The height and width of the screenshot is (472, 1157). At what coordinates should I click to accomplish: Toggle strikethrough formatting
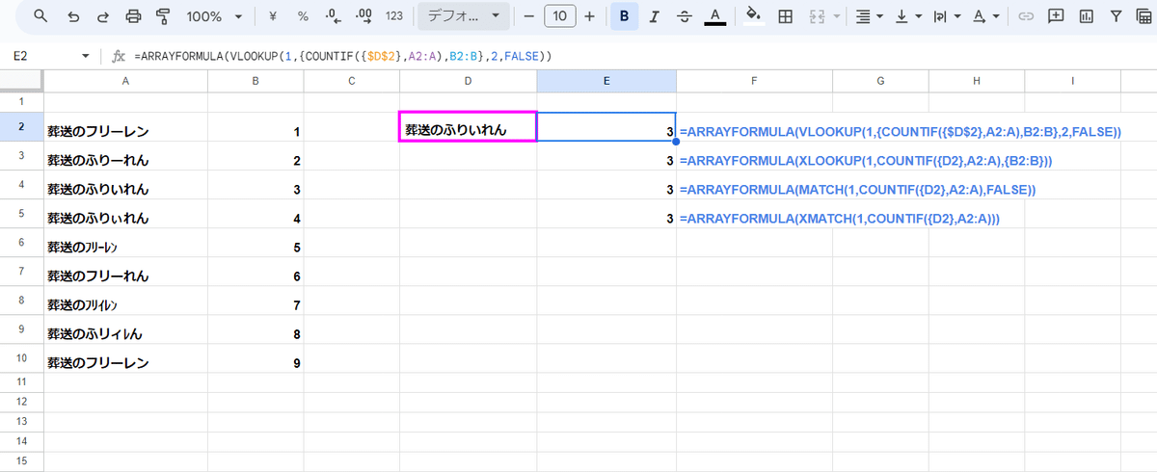(x=685, y=16)
